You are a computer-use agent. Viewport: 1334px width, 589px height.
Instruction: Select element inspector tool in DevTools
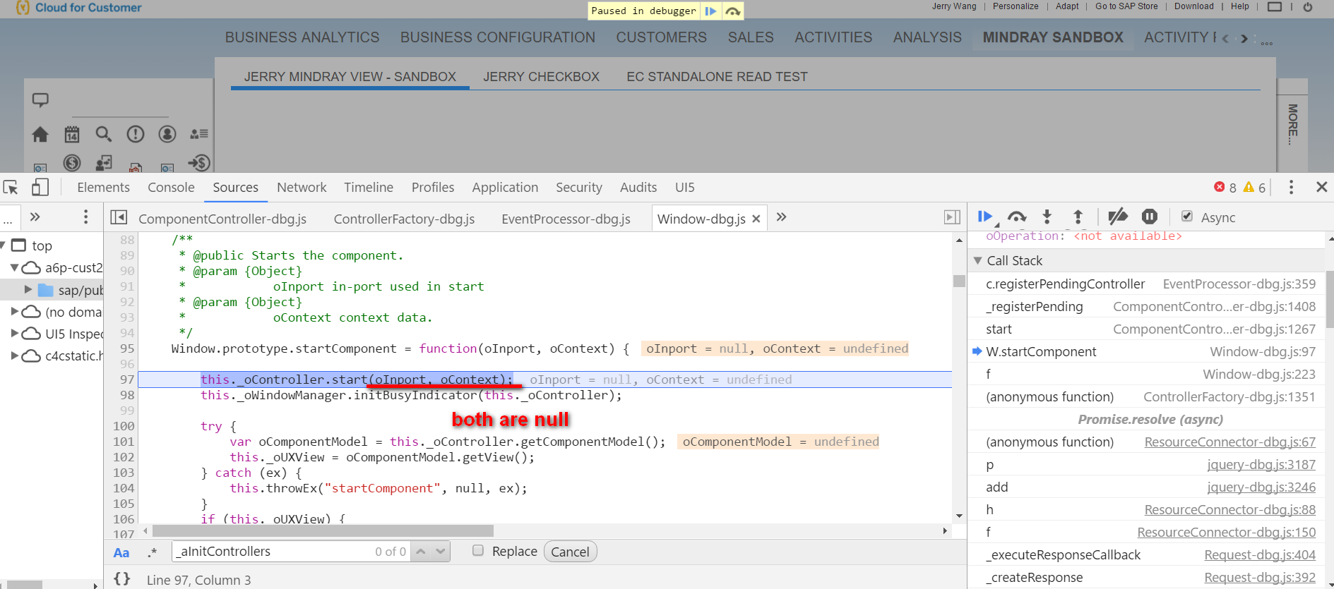[x=11, y=188]
